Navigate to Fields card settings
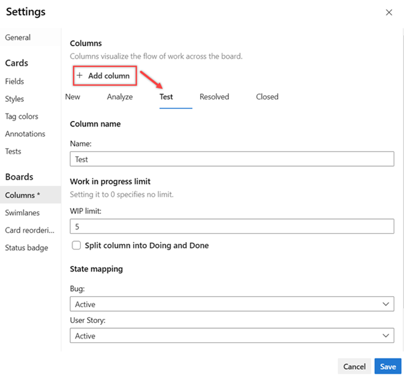This screenshot has width=404, height=377. coord(15,82)
